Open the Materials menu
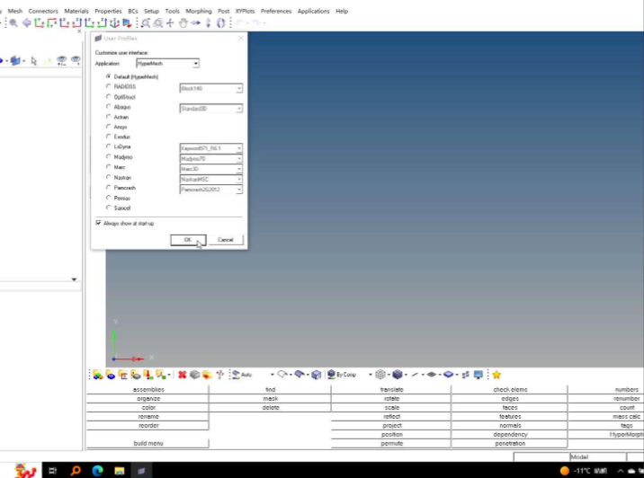Screen dimensions: 644x478 76,11
